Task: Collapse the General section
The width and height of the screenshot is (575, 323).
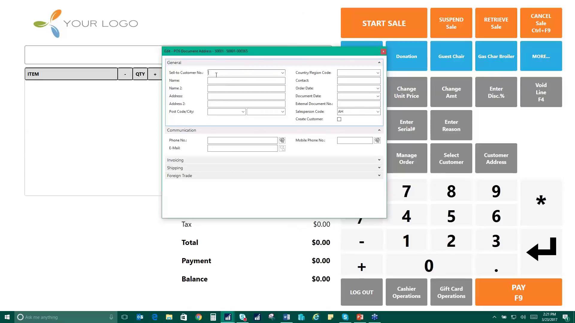Action: (379, 62)
